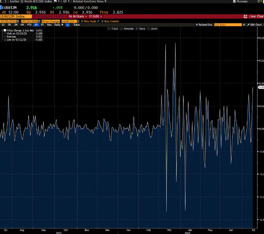Image resolution: width=264 pixels, height=234 pixels.
Task: Click the Table view button
Action: coord(77,25)
